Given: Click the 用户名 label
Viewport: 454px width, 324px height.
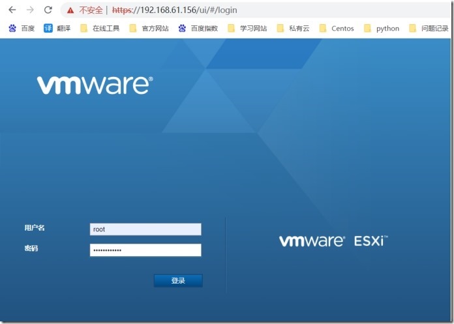Looking at the screenshot, I should pos(35,228).
